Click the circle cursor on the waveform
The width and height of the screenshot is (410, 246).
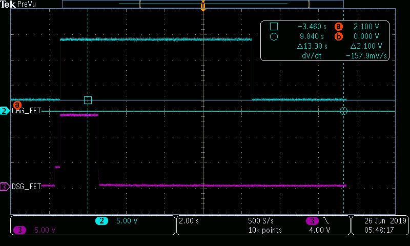(343, 111)
